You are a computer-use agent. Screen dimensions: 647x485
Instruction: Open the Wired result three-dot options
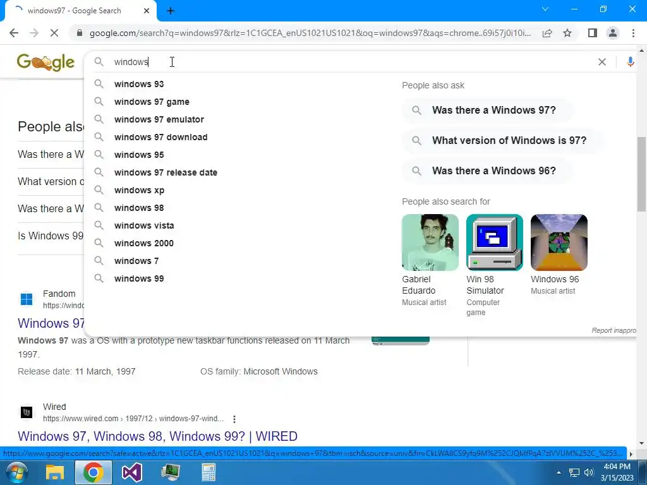point(234,419)
